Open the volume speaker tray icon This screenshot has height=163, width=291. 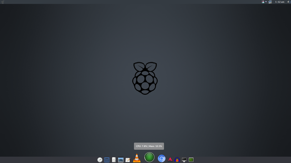pyautogui.click(x=289, y=2)
